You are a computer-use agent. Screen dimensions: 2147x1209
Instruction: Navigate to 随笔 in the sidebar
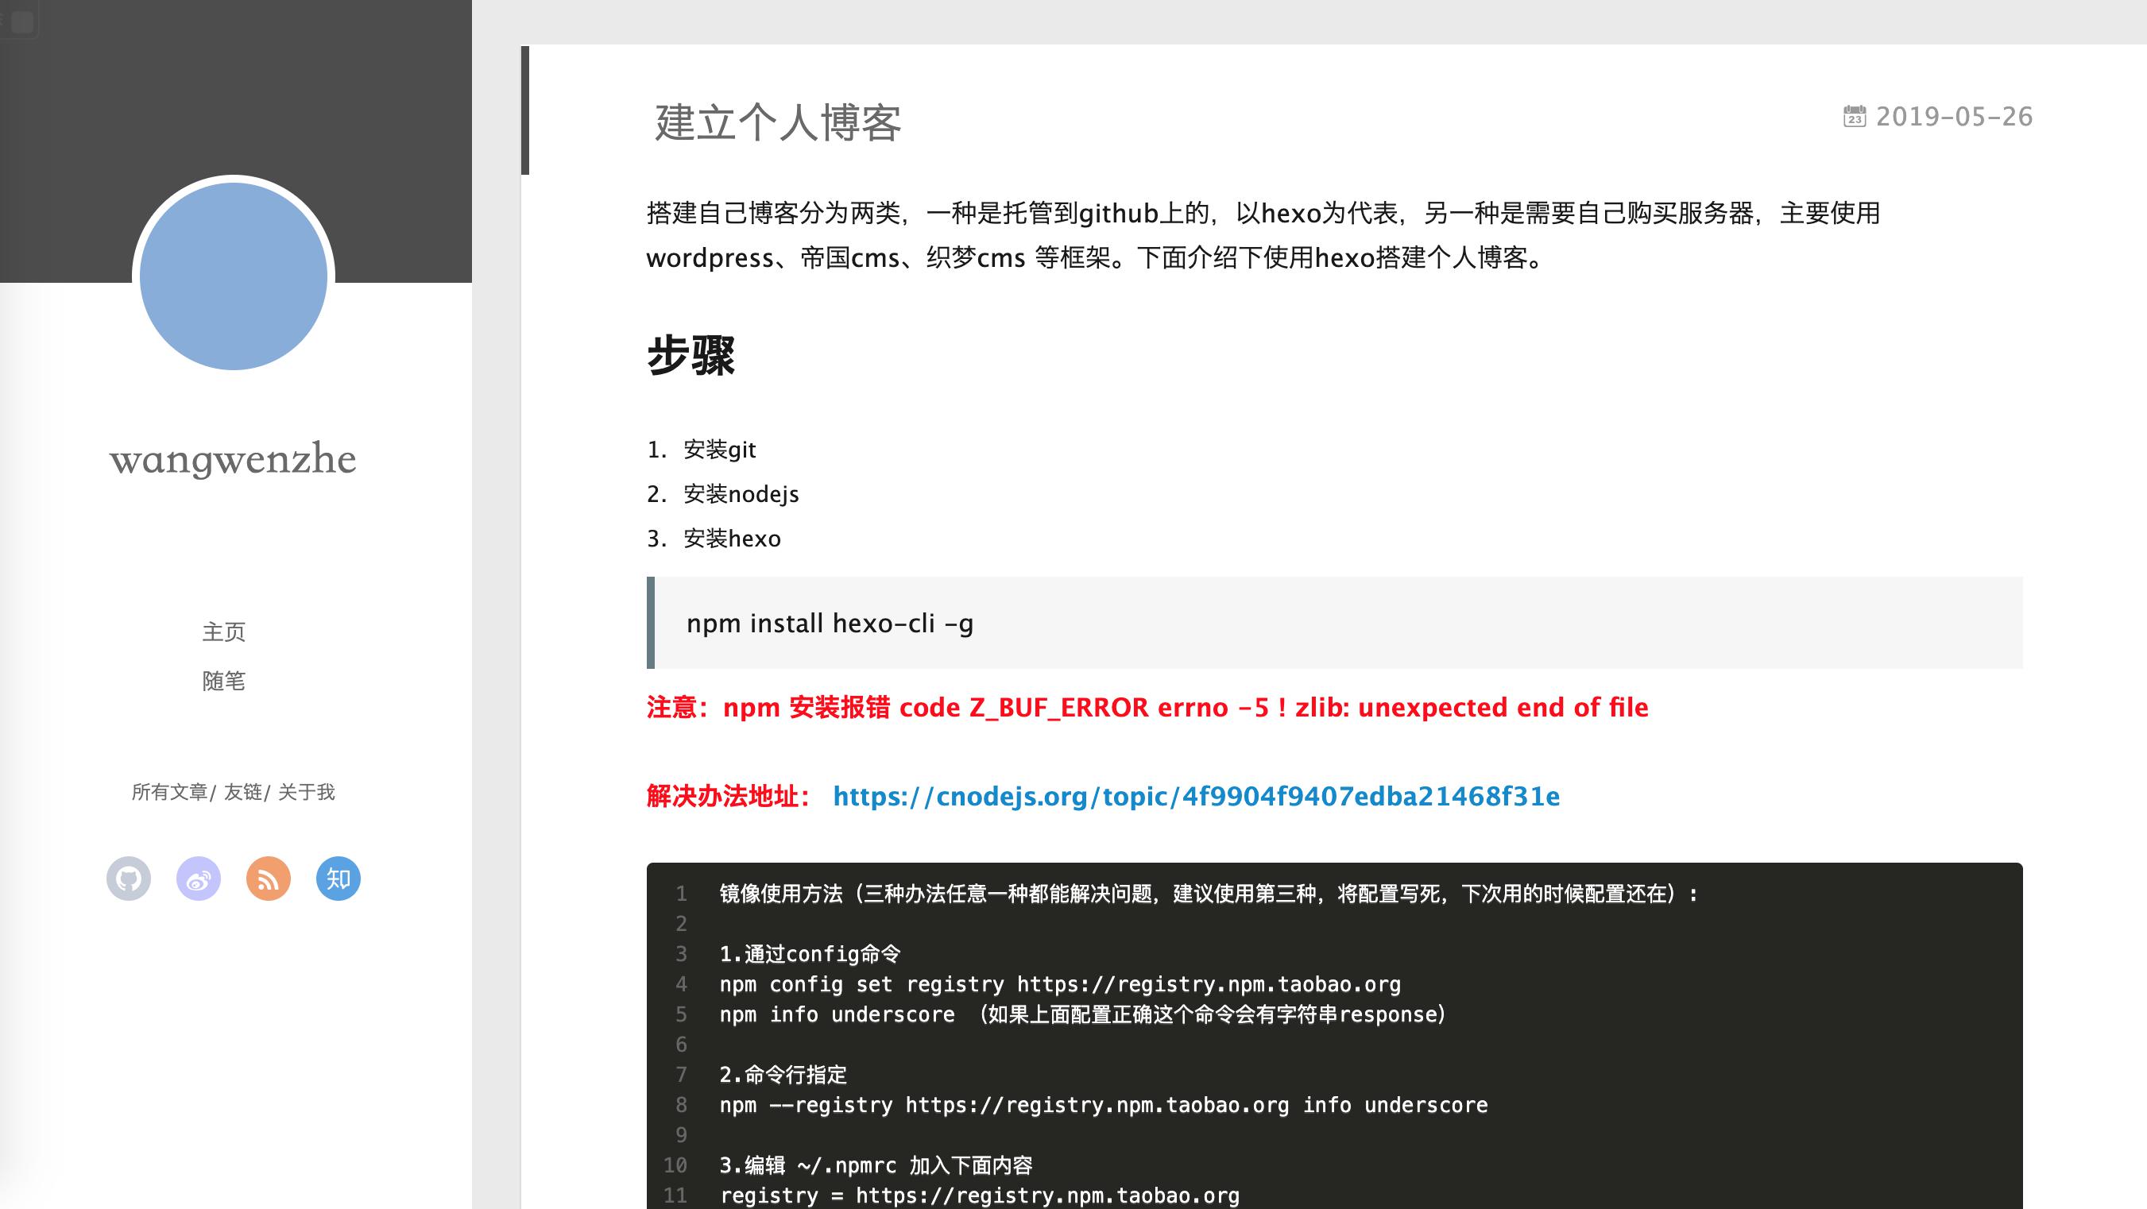coord(223,682)
